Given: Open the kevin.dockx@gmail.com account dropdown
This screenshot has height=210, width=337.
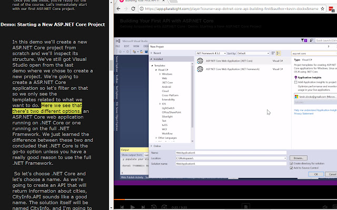Looking at the screenshot, I should [315, 97].
